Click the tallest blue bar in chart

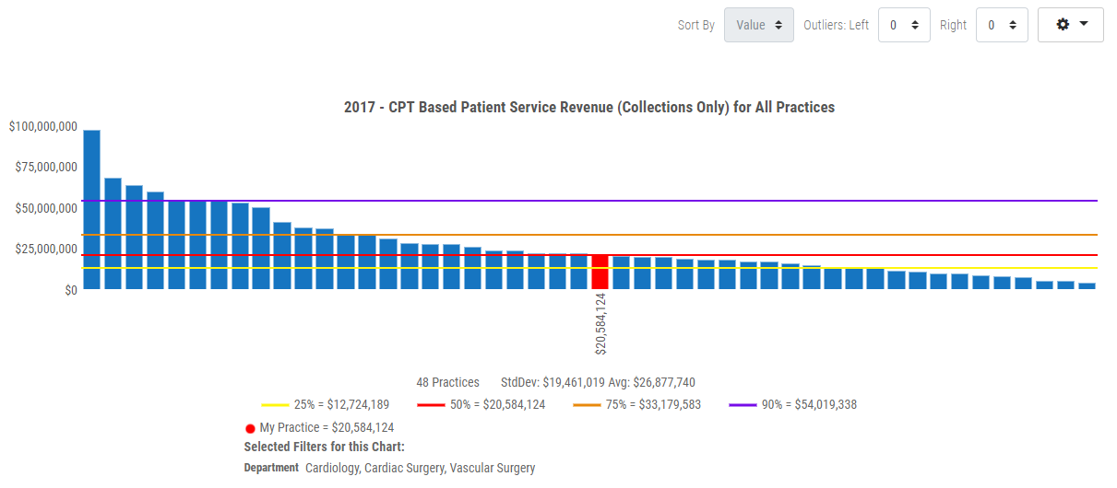point(91,210)
